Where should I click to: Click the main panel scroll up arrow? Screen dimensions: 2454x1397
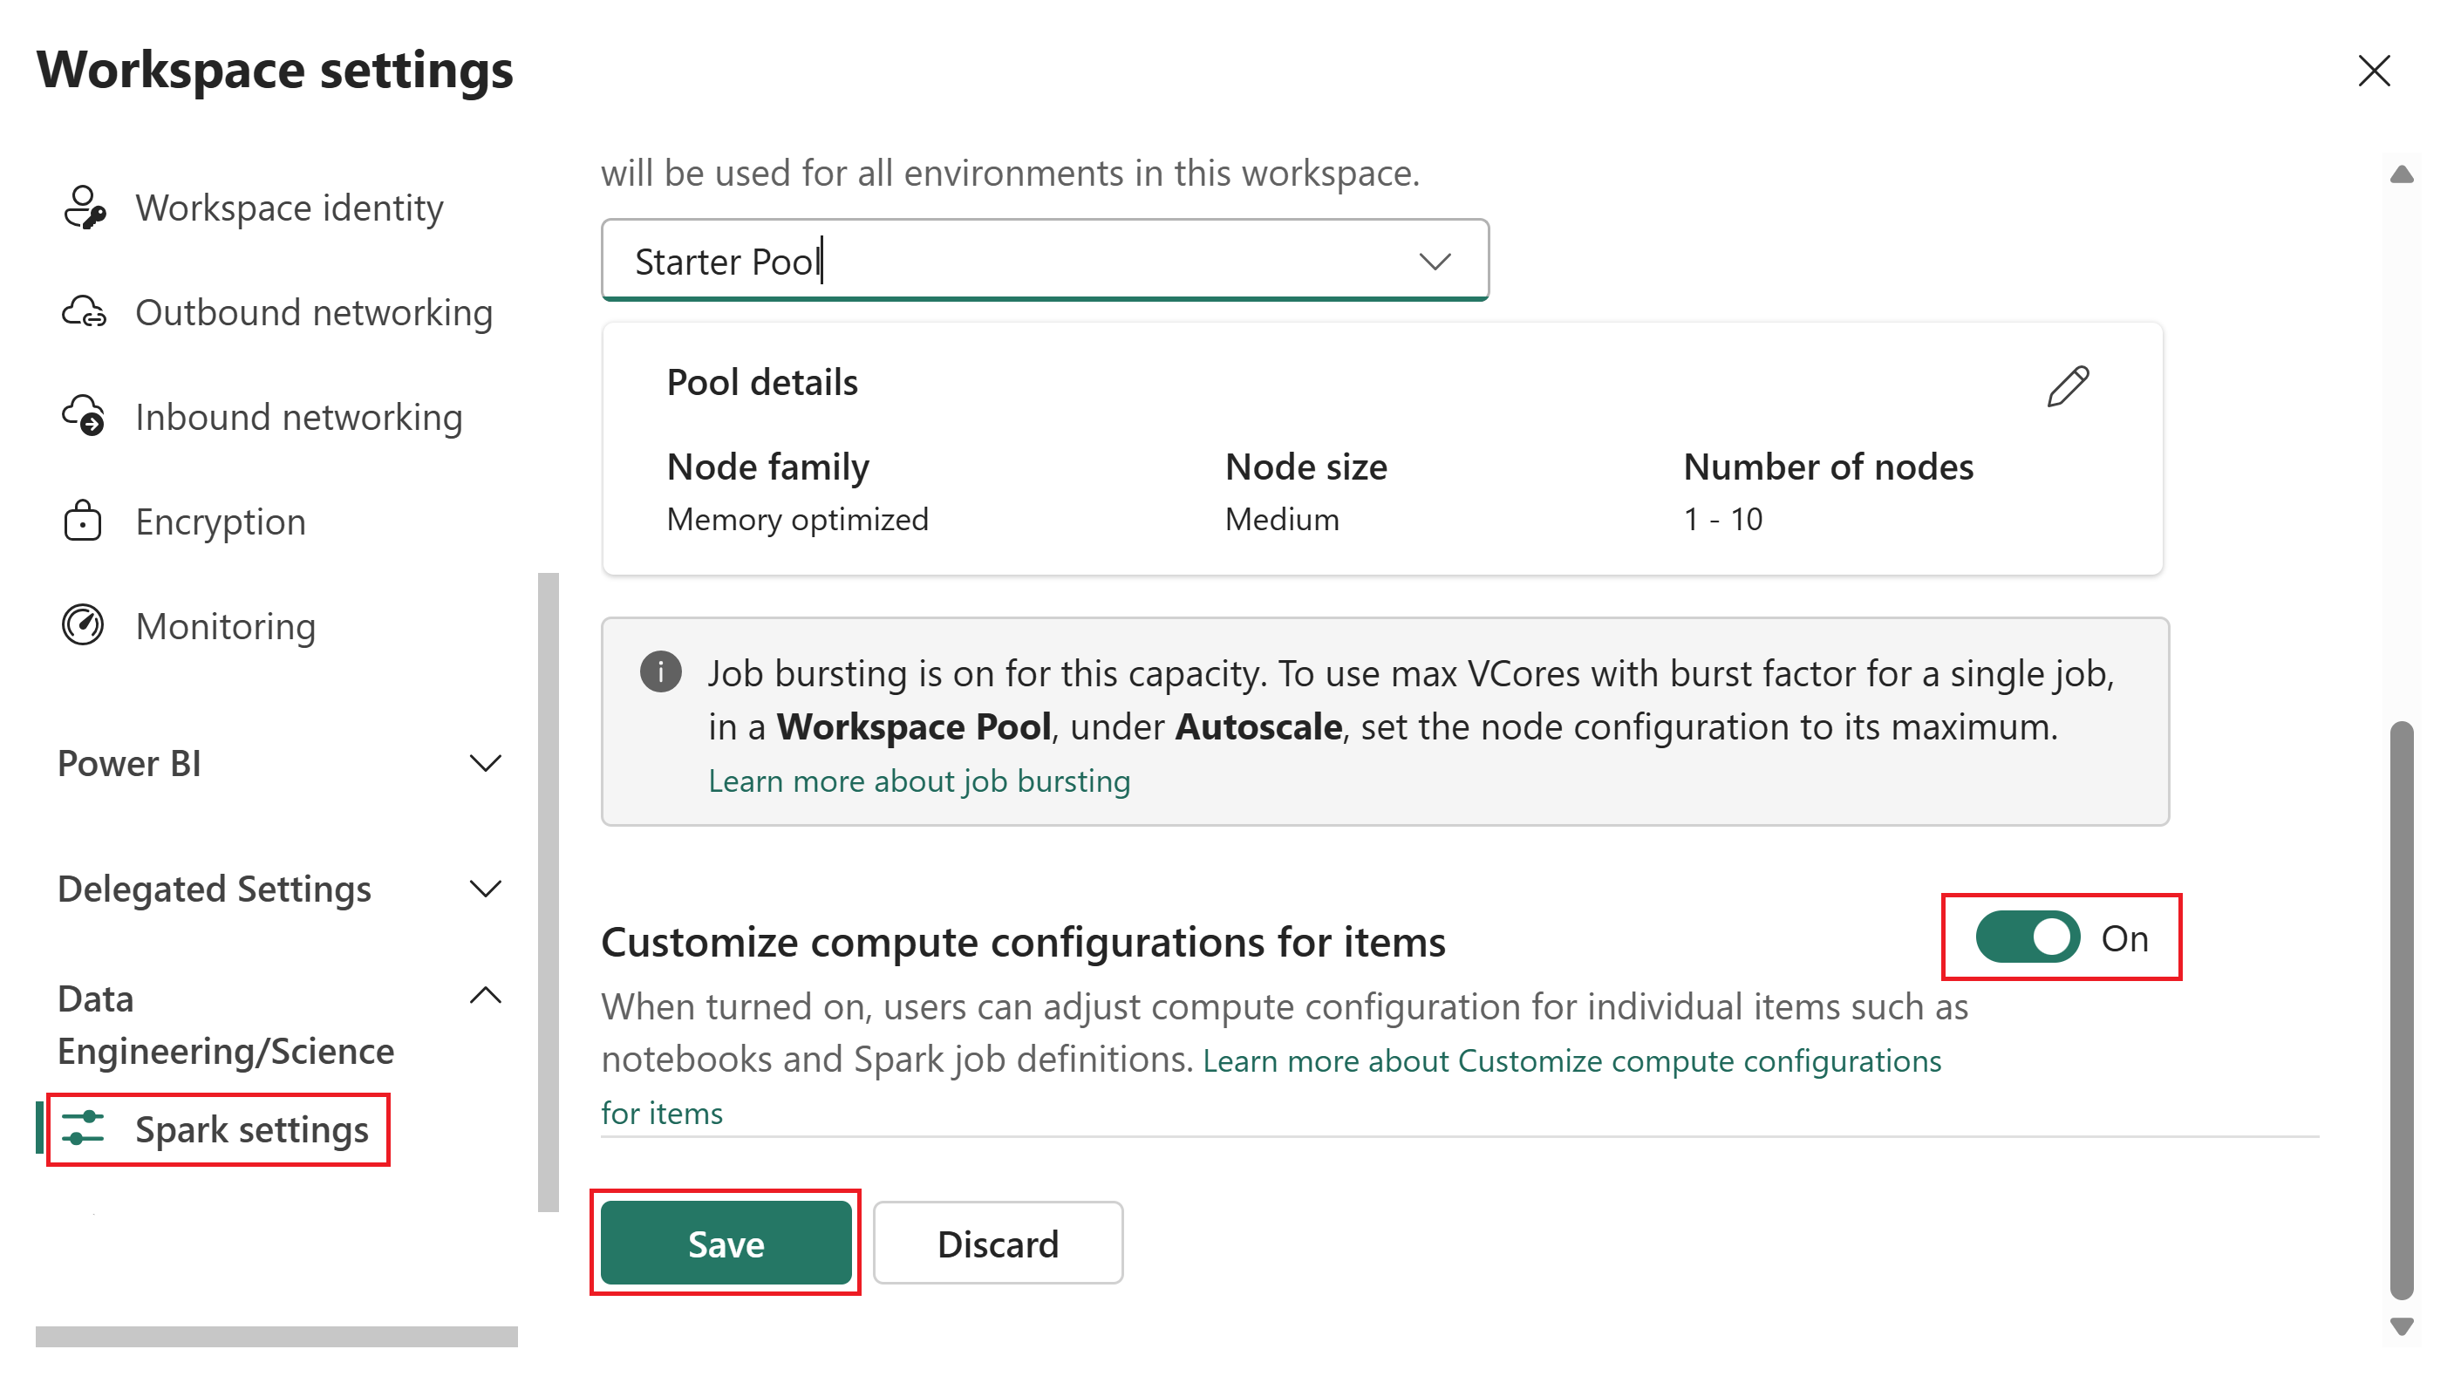coord(2400,174)
